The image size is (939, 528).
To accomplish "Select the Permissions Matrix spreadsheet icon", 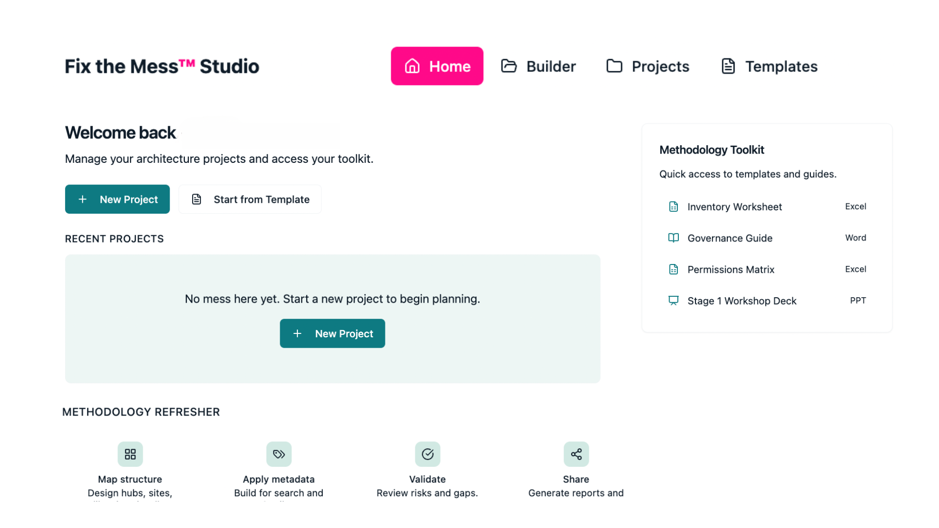I will pos(673,269).
